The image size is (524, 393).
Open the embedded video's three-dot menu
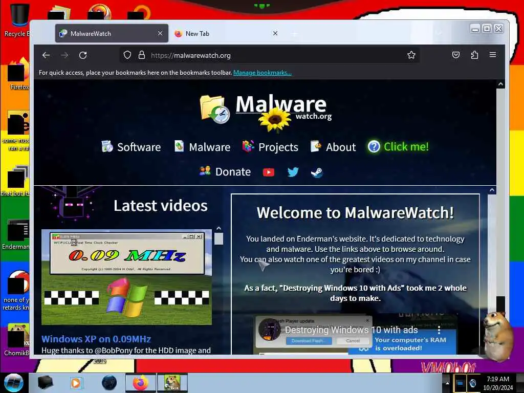tap(439, 330)
